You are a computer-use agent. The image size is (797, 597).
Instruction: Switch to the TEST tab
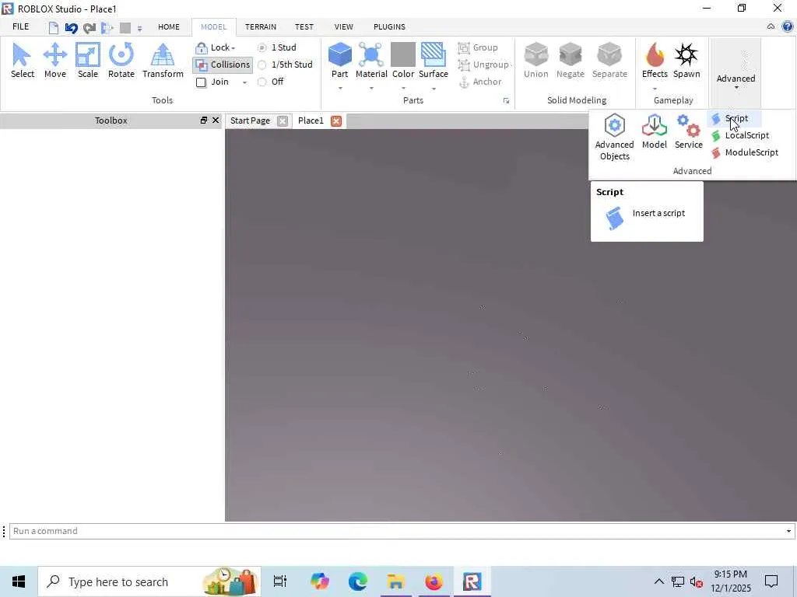[304, 27]
